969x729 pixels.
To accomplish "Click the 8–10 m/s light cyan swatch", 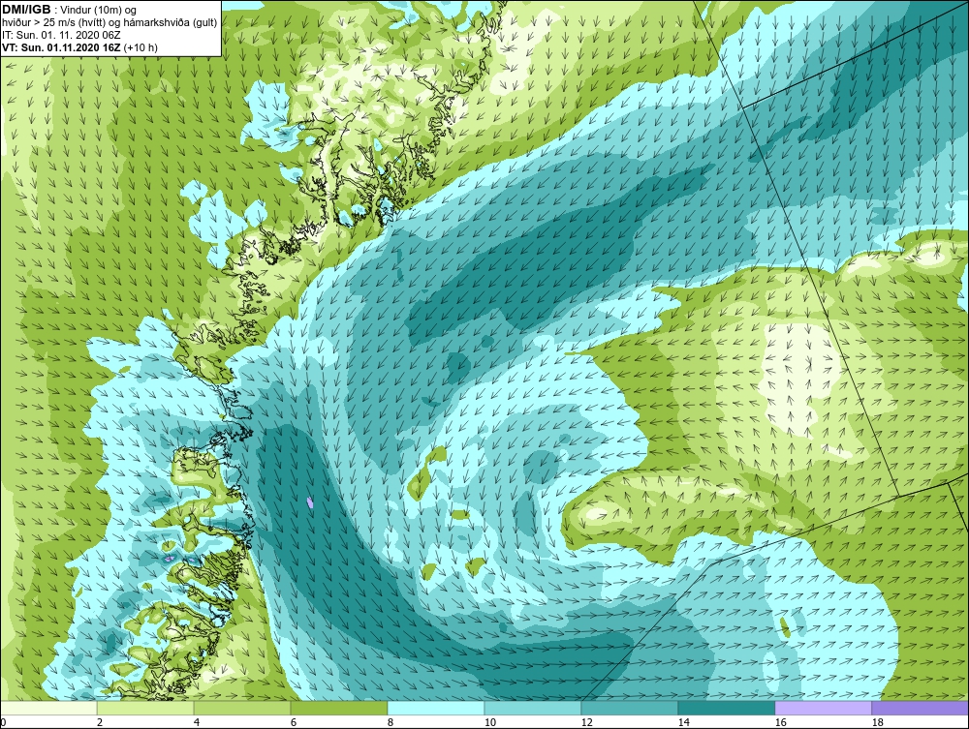I will (436, 708).
